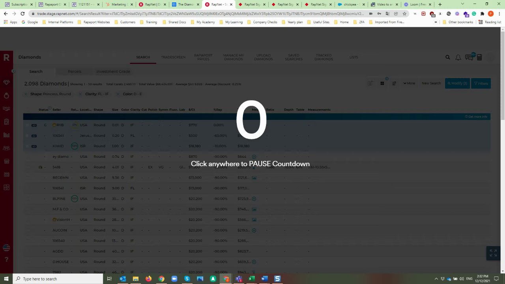Image resolution: width=505 pixels, height=284 pixels.
Task: Switch to grid view
Action: pyautogui.click(x=382, y=83)
